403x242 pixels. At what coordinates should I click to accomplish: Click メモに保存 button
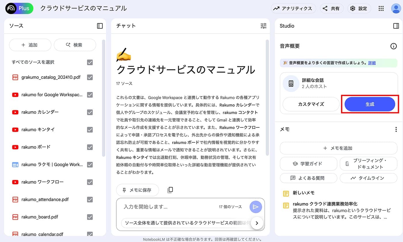coord(138,190)
